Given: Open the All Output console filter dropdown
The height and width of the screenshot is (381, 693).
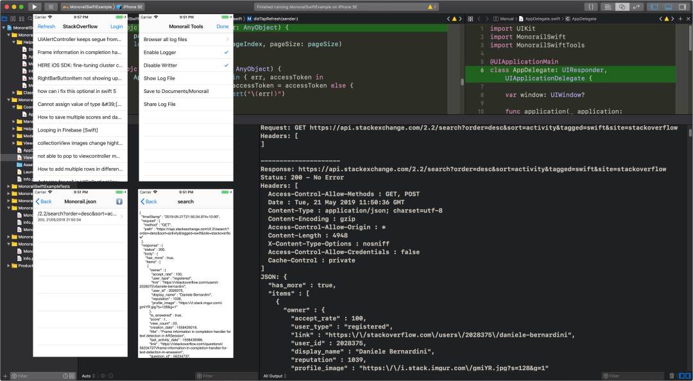Looking at the screenshot, I should 275,376.
